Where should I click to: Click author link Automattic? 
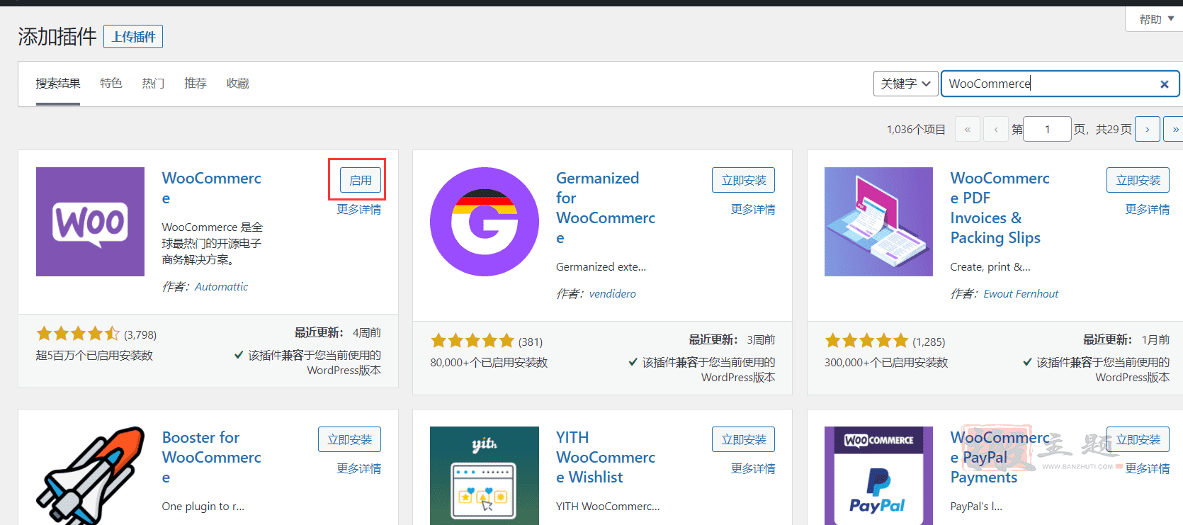[221, 287]
